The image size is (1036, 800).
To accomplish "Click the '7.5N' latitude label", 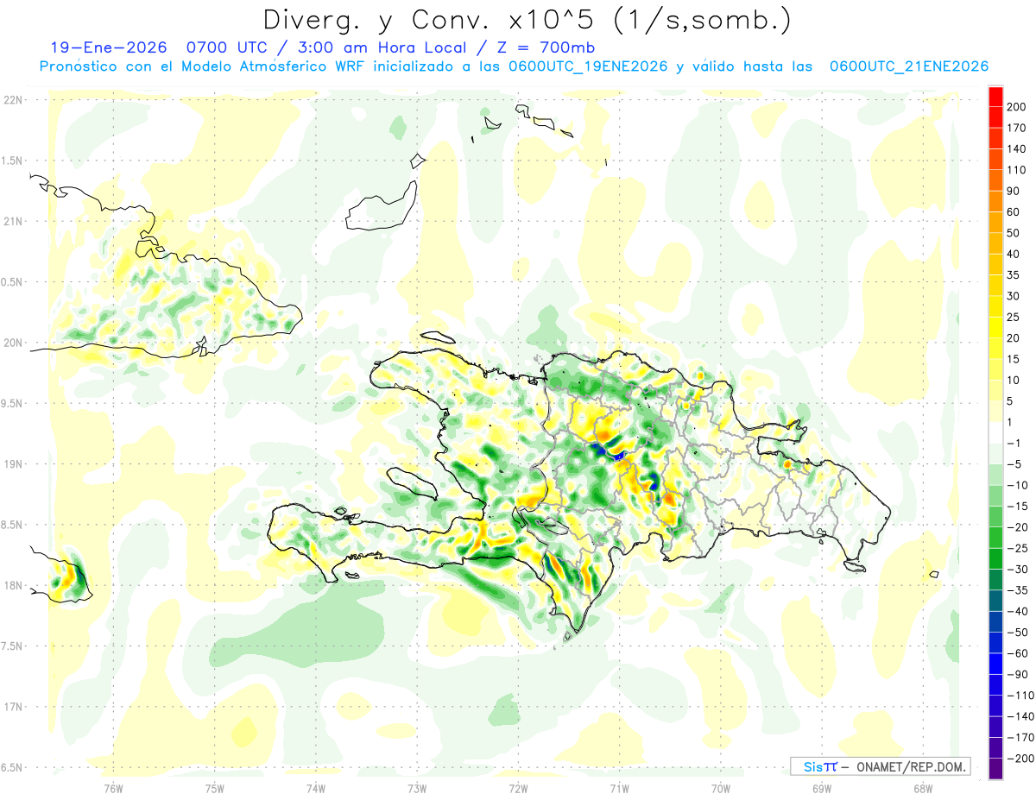I will tap(12, 646).
